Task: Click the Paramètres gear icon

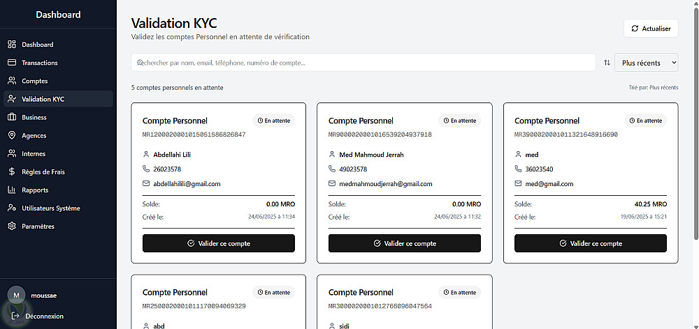Action: [x=12, y=227]
